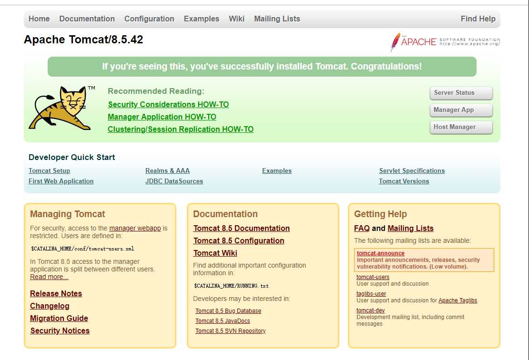
Task: Open the Realms & AAA link
Action: pos(167,171)
